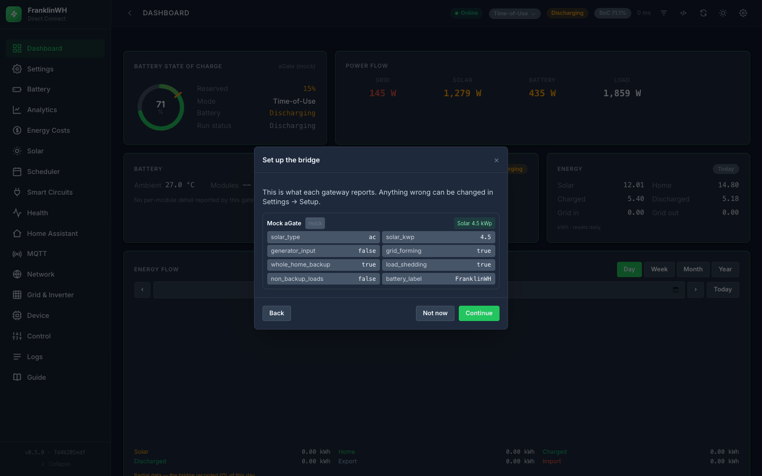
Task: Open the Guide page
Action: (55, 378)
